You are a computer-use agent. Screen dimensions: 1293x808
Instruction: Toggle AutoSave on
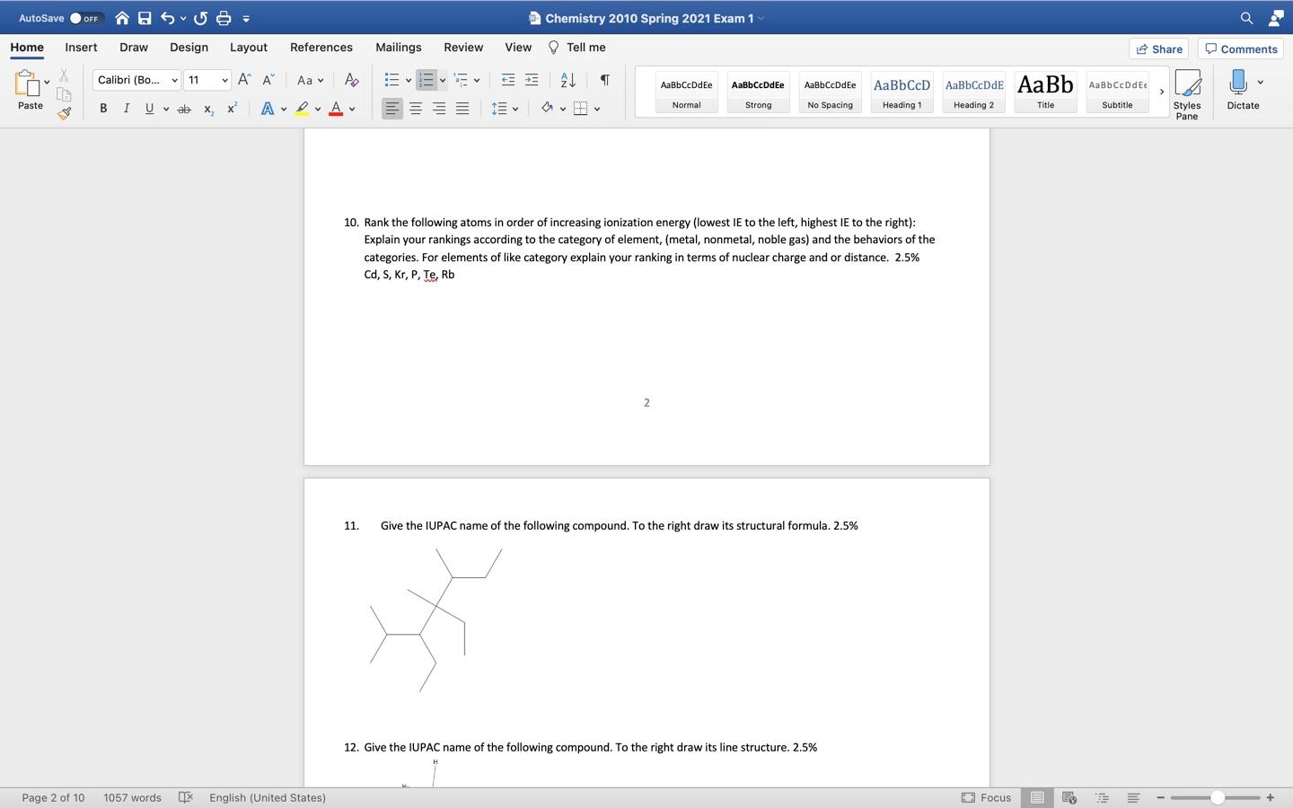point(84,17)
